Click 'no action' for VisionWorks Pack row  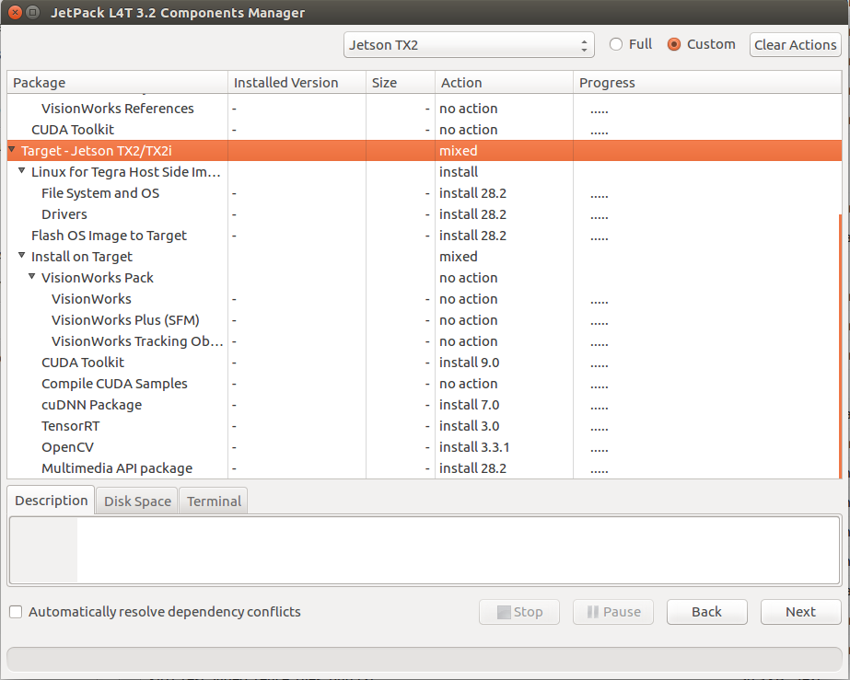pos(469,277)
